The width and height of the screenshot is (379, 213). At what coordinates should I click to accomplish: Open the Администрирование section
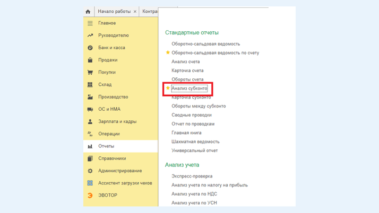pyautogui.click(x=120, y=171)
